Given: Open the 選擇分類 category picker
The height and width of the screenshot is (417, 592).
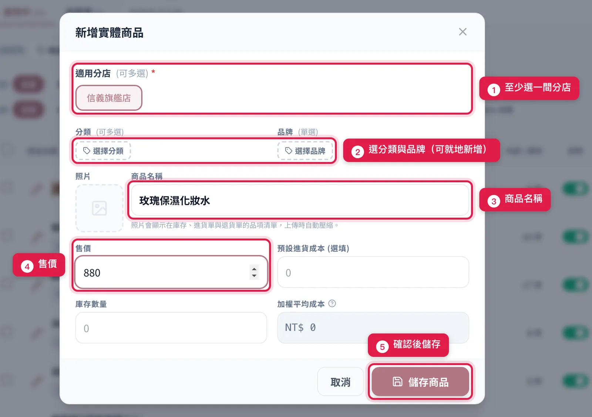Looking at the screenshot, I should (103, 151).
